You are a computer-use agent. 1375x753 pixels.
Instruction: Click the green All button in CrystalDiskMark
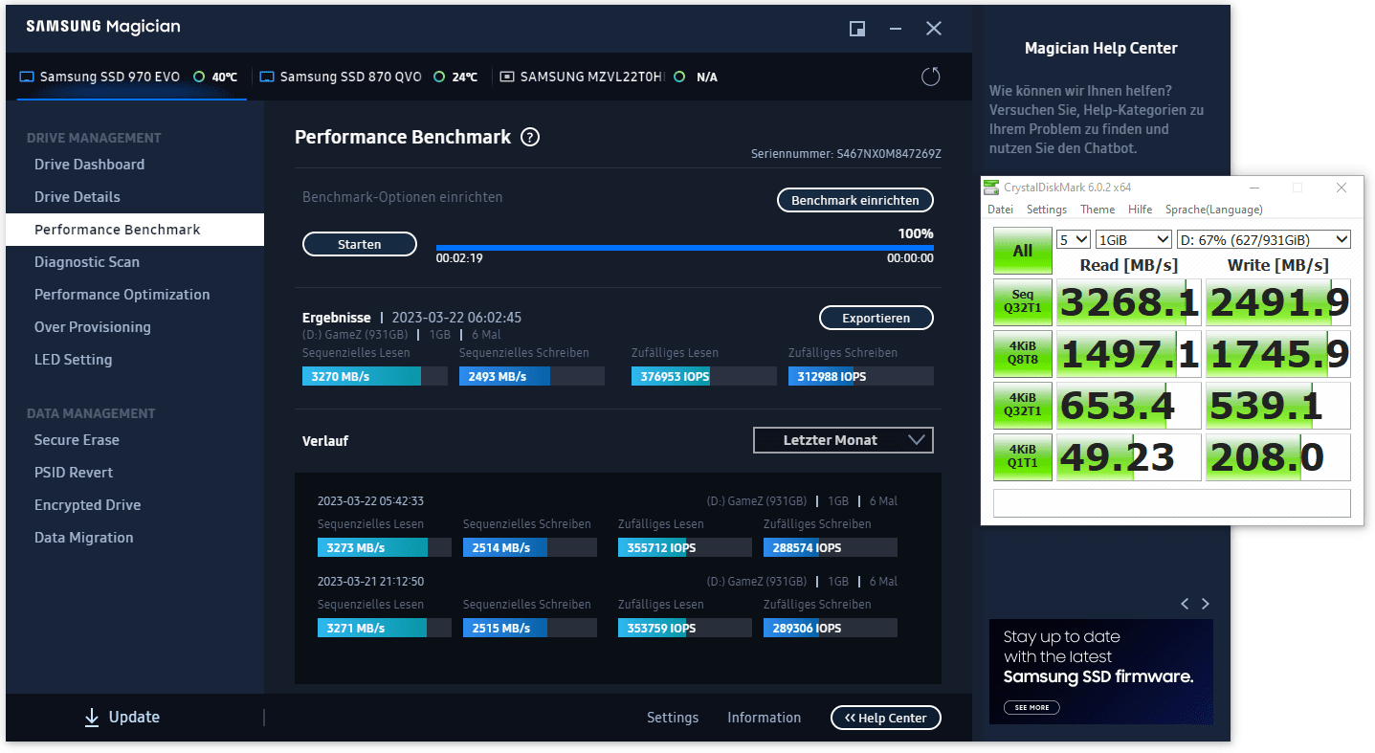pyautogui.click(x=1023, y=251)
